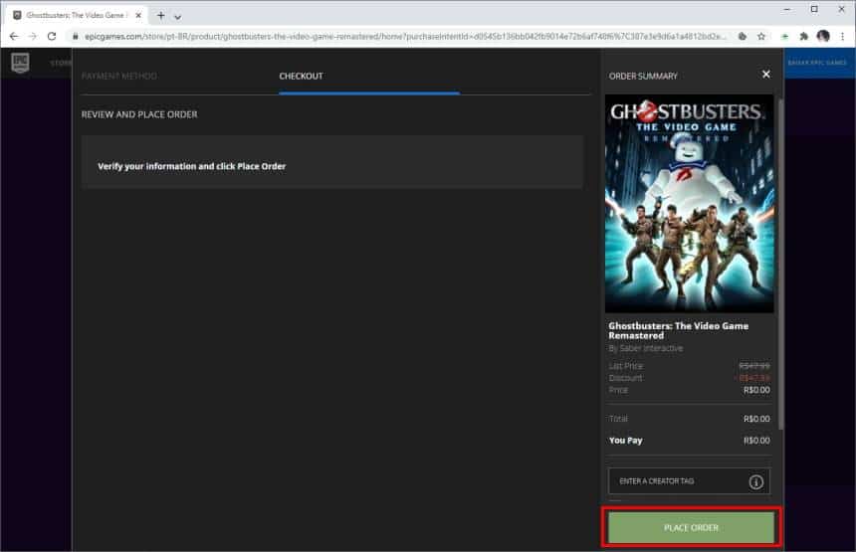Click the browser back arrow
Image resolution: width=856 pixels, height=552 pixels.
(x=14, y=37)
